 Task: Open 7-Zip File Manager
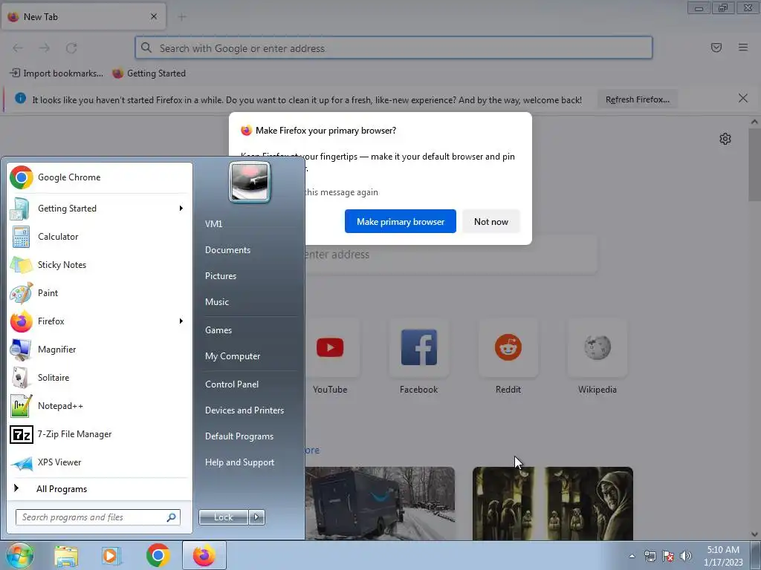tap(99, 433)
